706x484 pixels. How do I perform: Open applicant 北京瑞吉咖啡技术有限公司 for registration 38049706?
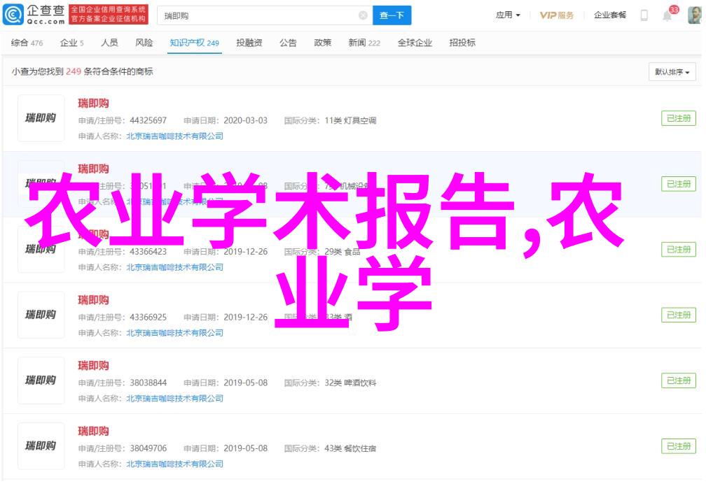[x=174, y=464]
